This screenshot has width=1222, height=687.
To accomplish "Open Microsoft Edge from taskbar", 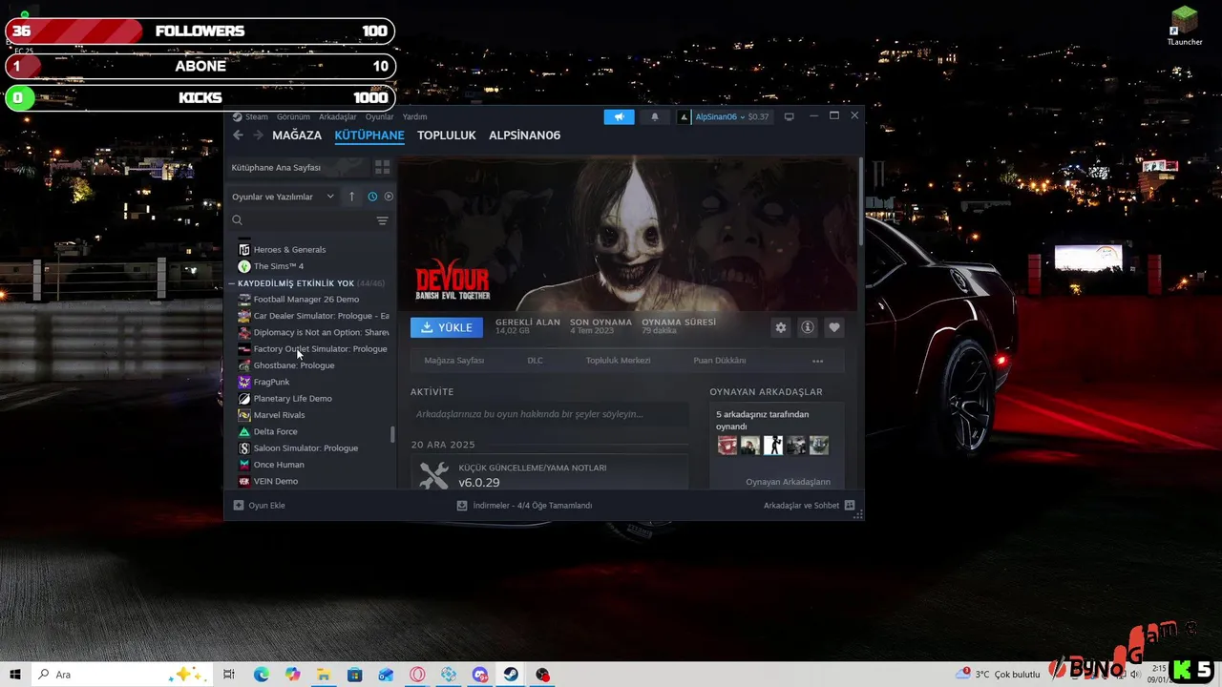I will pos(261,675).
